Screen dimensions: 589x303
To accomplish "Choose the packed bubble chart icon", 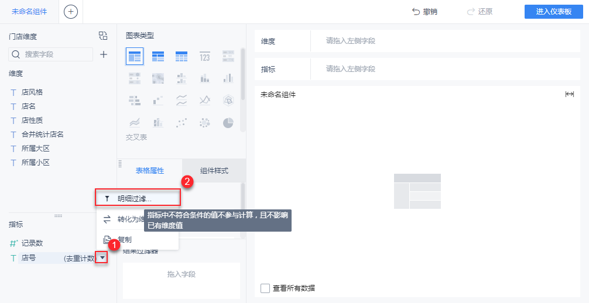I will tap(205, 122).
